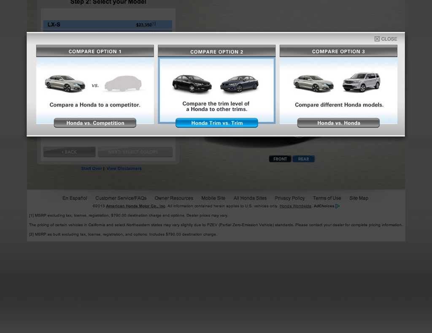Click the black Civic sedan image
Screen dimensions: 432x333
click(192, 84)
